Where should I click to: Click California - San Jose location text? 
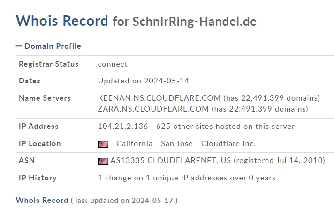point(154,144)
